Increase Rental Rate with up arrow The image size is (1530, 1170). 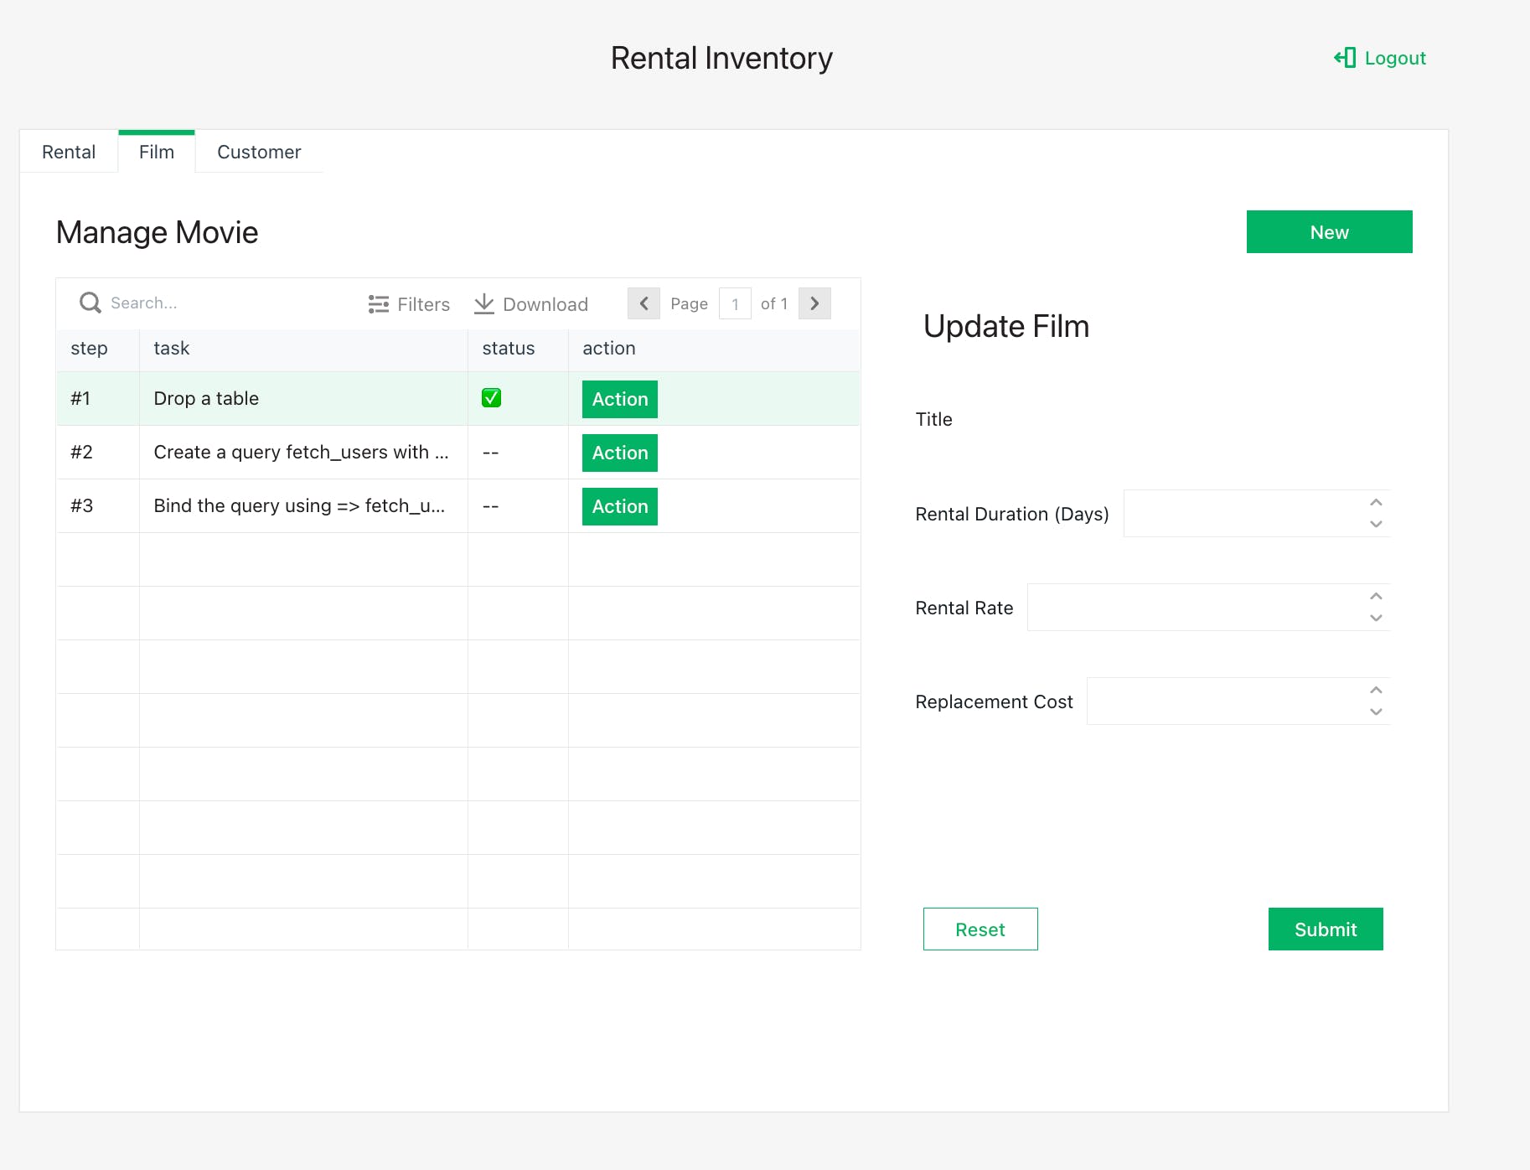tap(1376, 597)
